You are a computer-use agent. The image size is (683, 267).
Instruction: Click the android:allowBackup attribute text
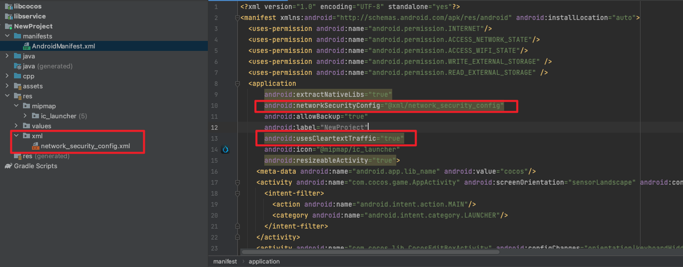316,117
